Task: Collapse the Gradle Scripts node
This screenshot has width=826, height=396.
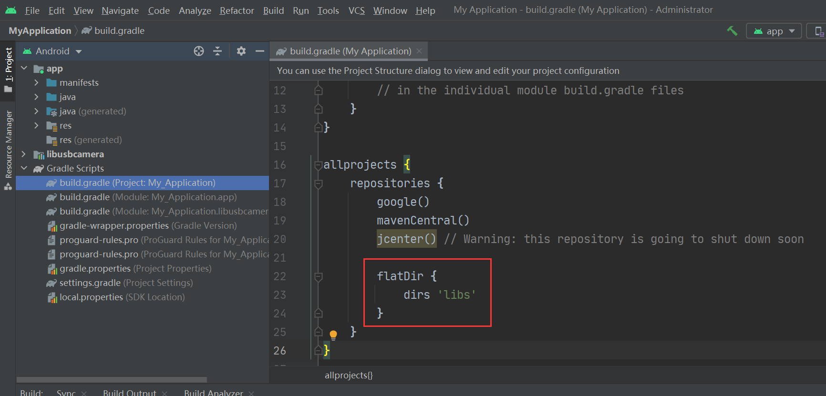Action: point(24,169)
